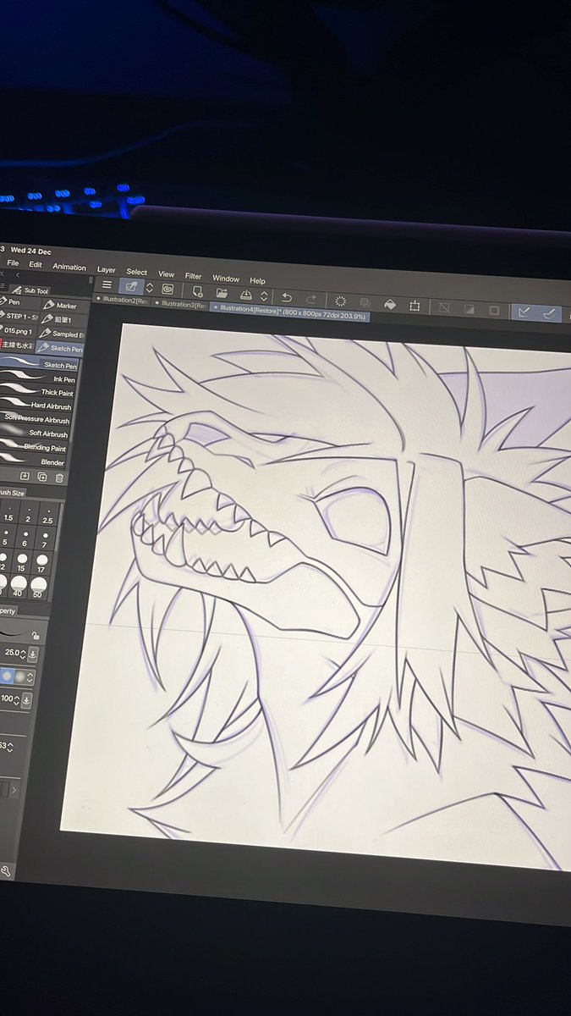
Task: Select the Illustration4[Restore] tab
Action: (x=289, y=312)
